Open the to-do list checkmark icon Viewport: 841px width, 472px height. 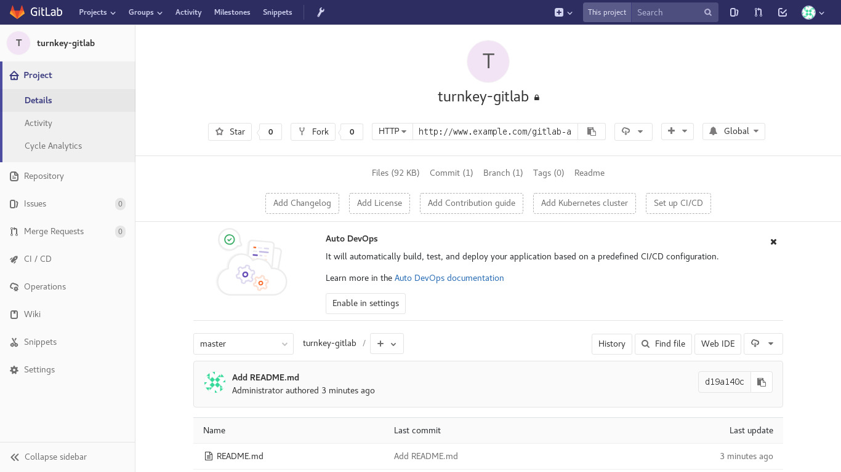(783, 12)
